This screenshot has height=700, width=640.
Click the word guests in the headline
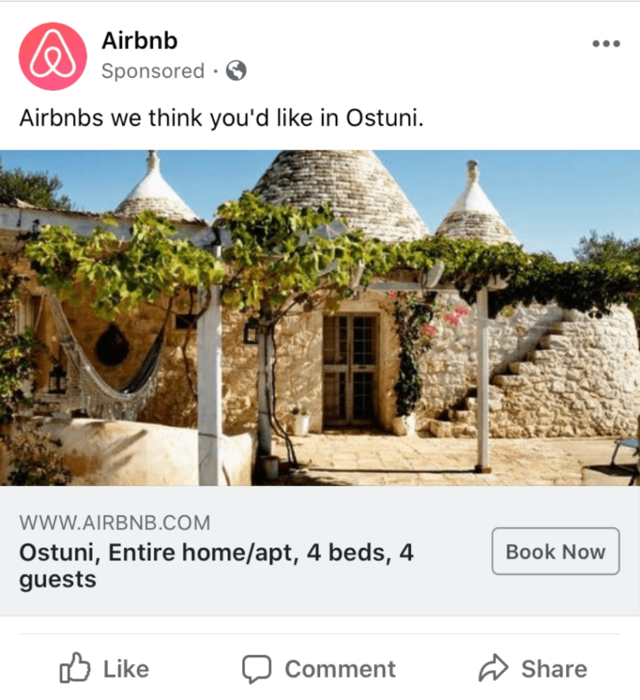(x=57, y=580)
